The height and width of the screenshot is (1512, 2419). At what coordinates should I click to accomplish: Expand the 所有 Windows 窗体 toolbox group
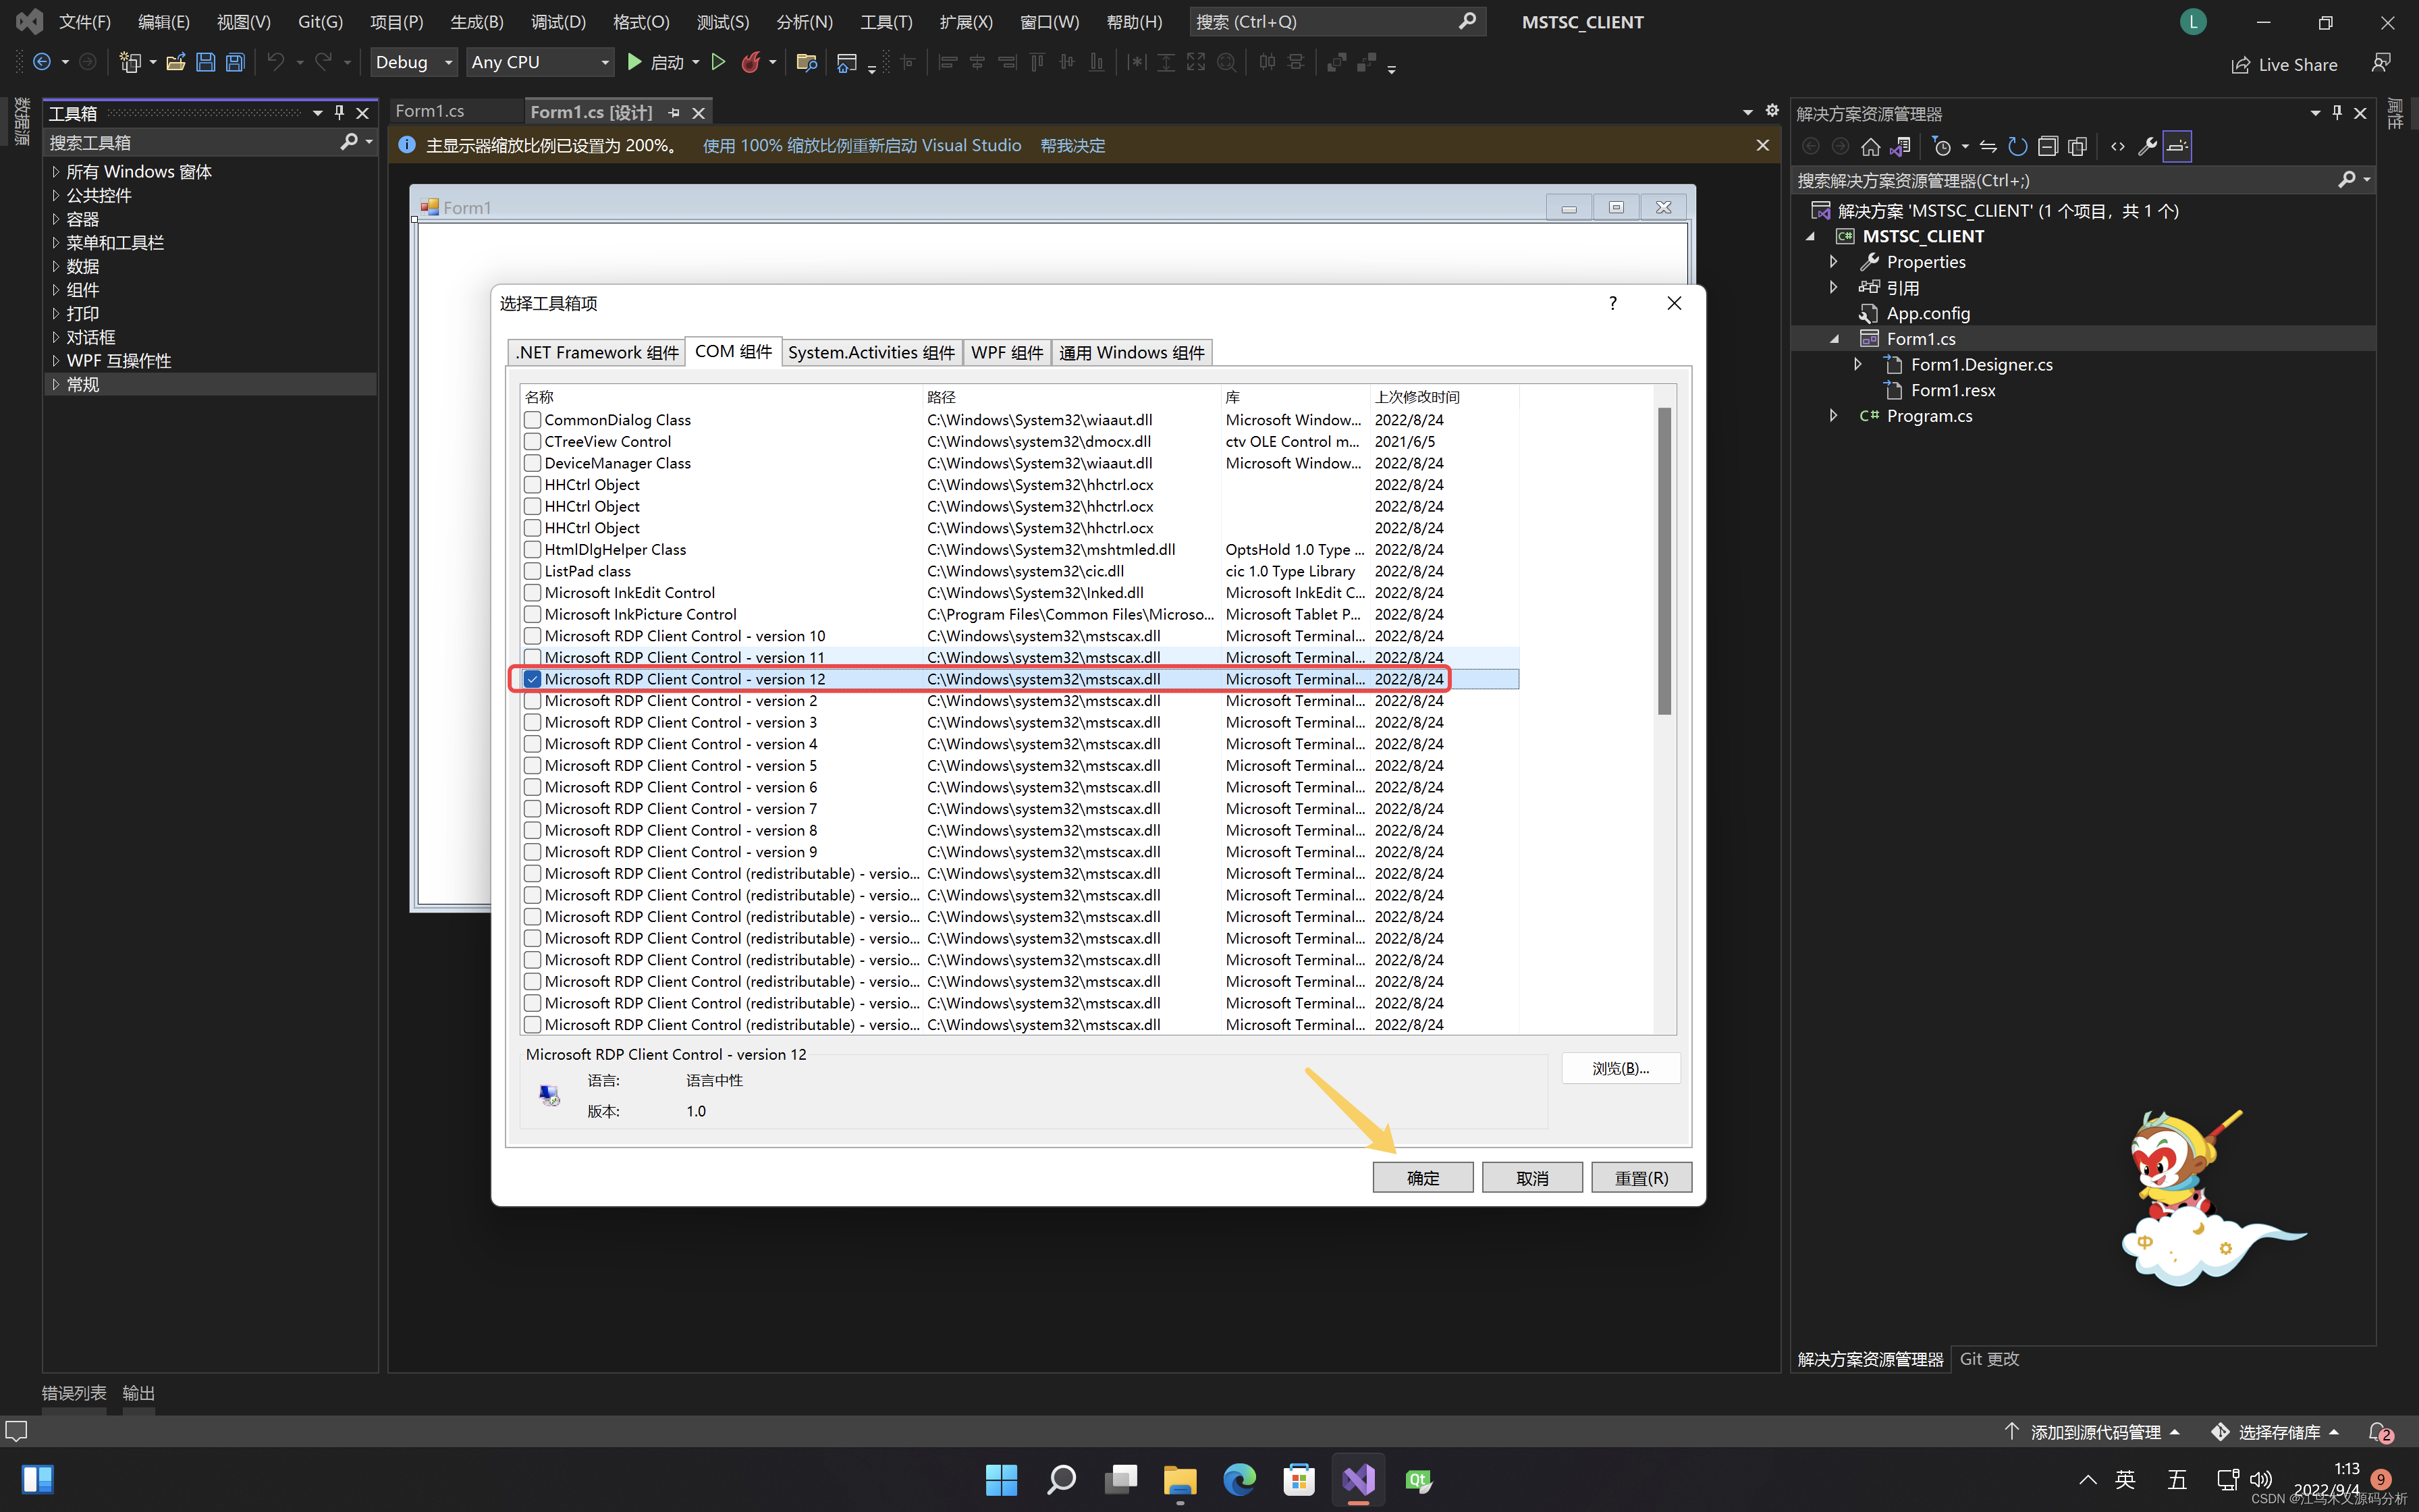(56, 171)
